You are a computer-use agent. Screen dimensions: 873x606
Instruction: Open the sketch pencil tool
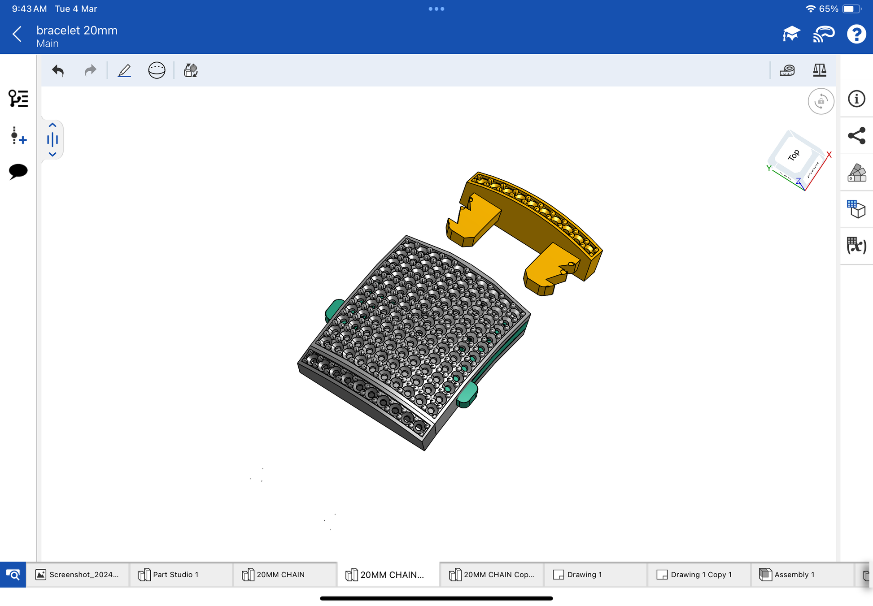pyautogui.click(x=124, y=70)
